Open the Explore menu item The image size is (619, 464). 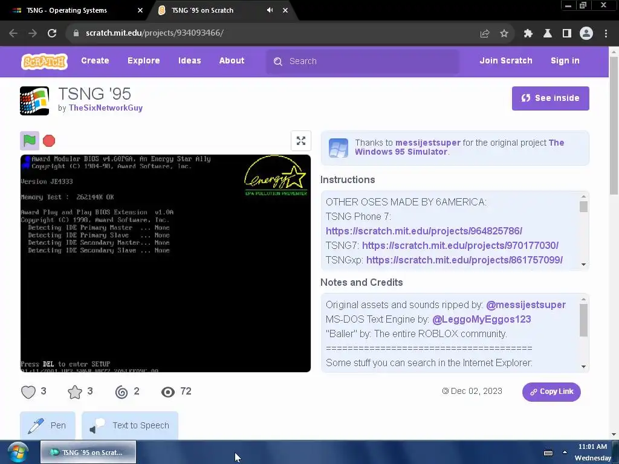point(144,61)
